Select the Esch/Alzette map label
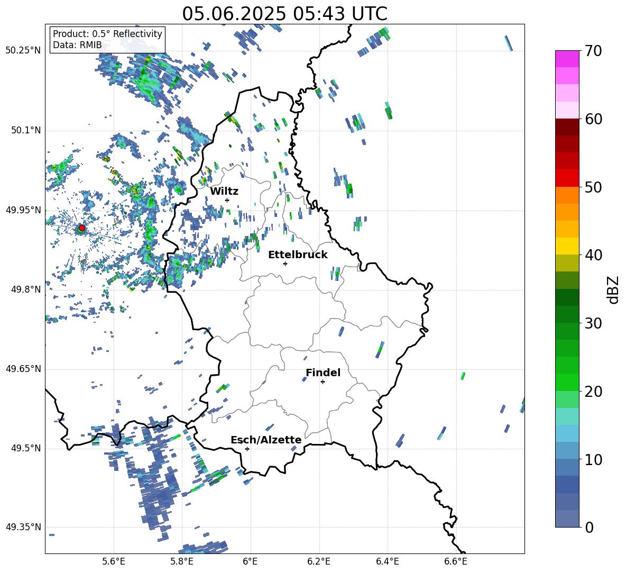The image size is (626, 572). click(266, 440)
